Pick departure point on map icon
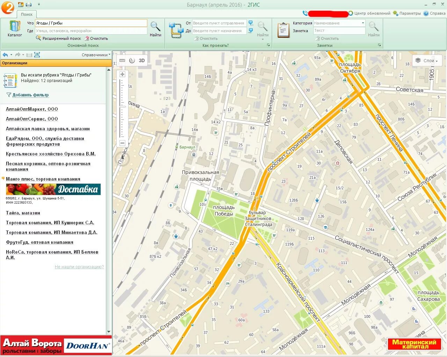 coord(251,23)
